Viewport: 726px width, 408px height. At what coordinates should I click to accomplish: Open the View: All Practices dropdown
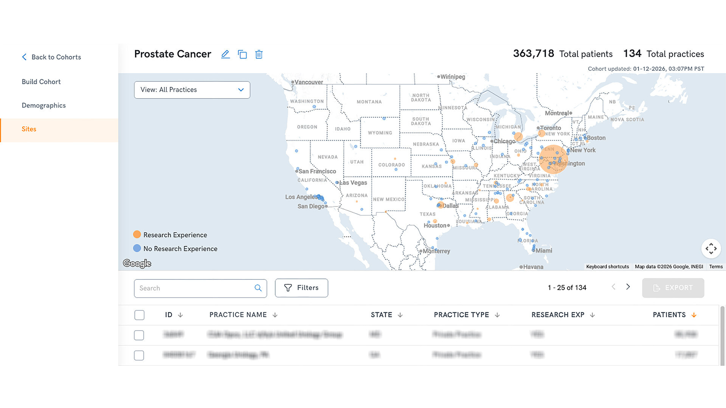coord(192,90)
